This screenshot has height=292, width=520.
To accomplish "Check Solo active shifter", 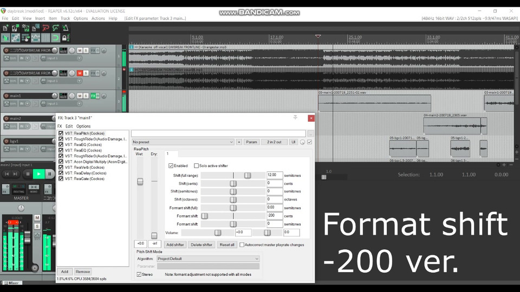I will click(196, 165).
